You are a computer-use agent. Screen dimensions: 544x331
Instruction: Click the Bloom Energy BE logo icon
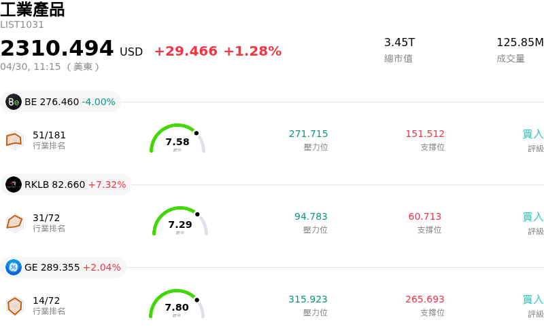point(14,102)
